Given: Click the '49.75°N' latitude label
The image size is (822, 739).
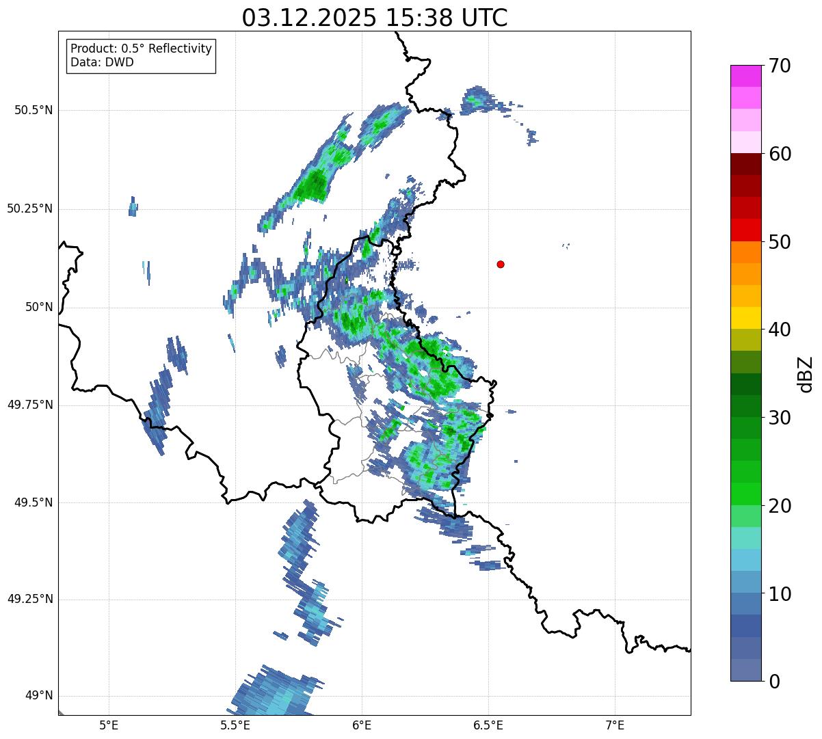Looking at the screenshot, I should pyautogui.click(x=30, y=405).
